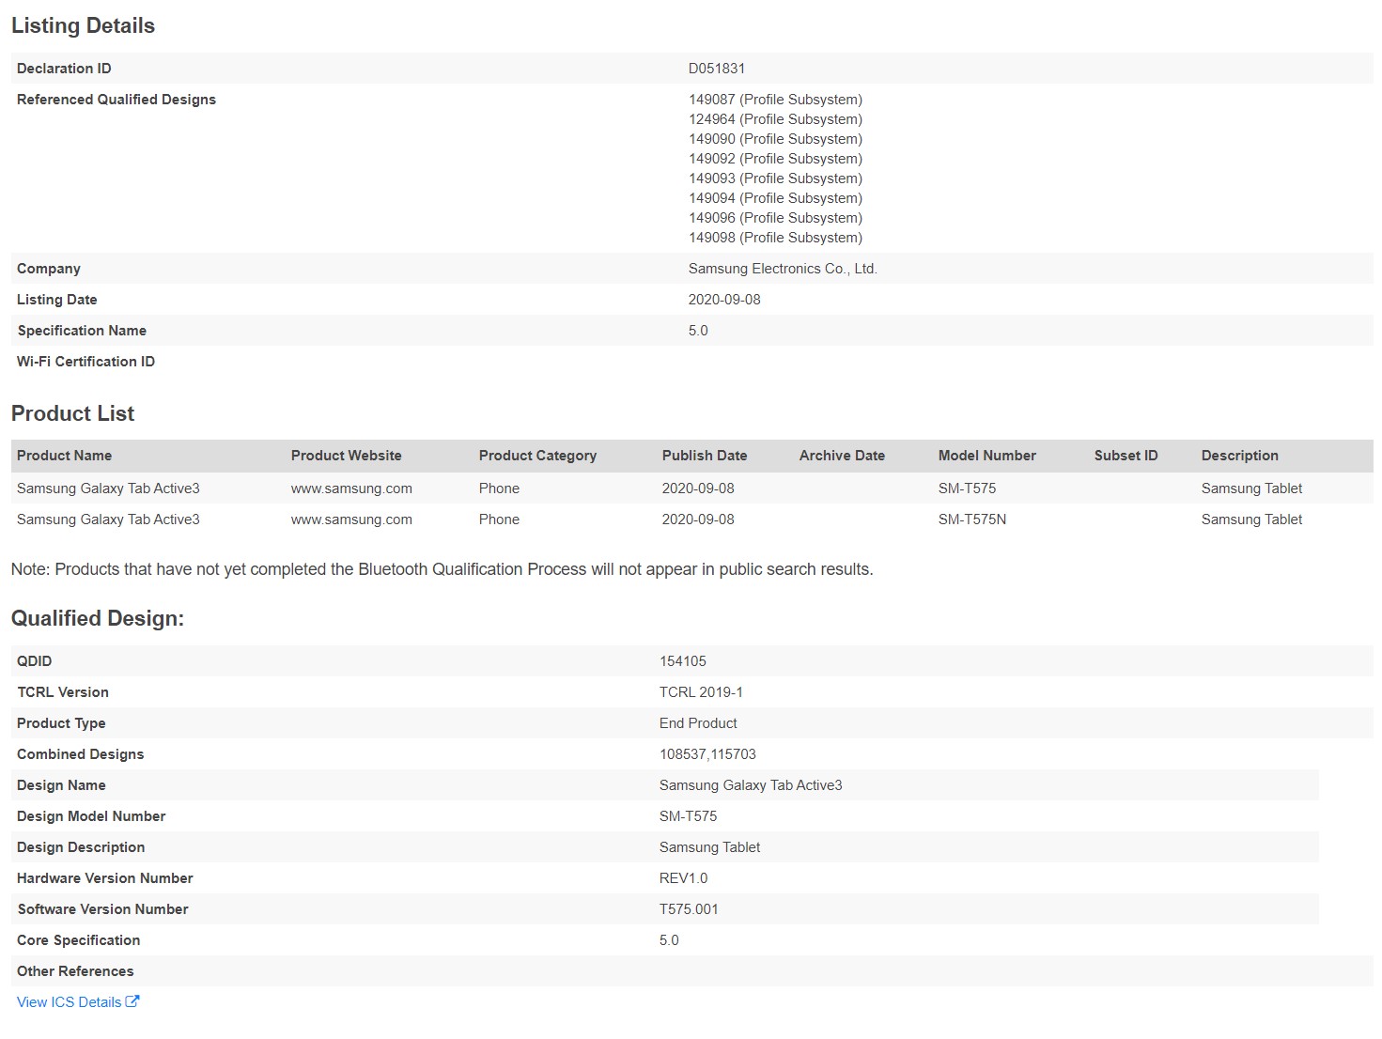
Task: Select referenced design 149087 (Profile Subsystem)
Action: pos(775,100)
